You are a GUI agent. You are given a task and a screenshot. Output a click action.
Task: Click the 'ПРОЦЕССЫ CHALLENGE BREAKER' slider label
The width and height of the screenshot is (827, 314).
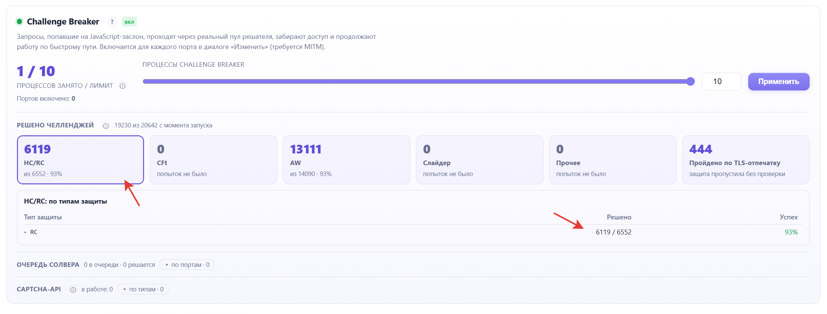click(x=193, y=64)
